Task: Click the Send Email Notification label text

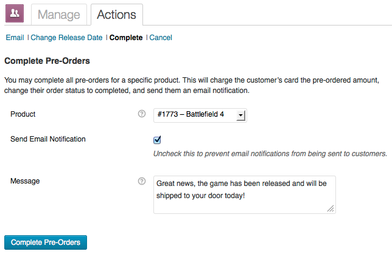Action: pyautogui.click(x=48, y=139)
